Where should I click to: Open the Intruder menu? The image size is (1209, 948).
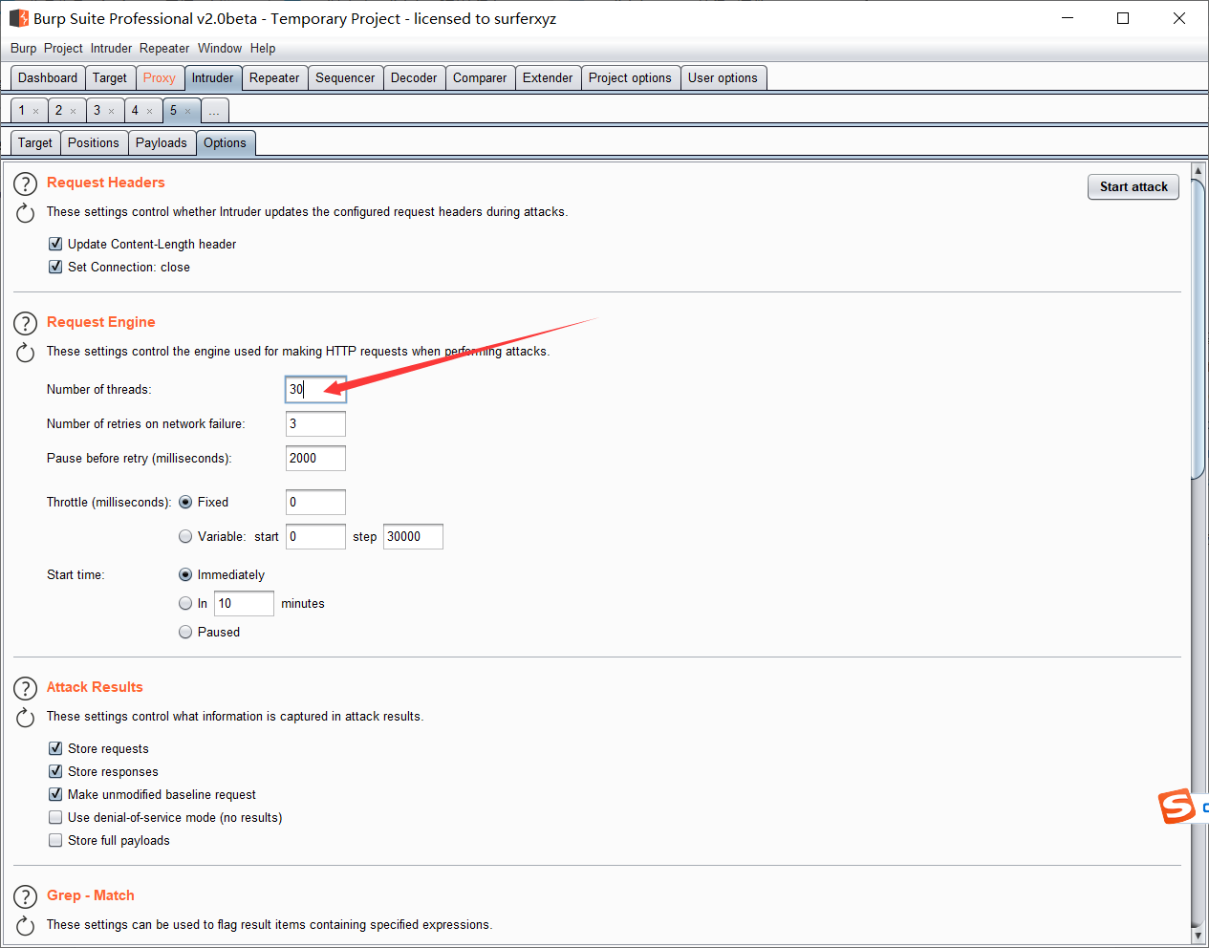click(111, 48)
